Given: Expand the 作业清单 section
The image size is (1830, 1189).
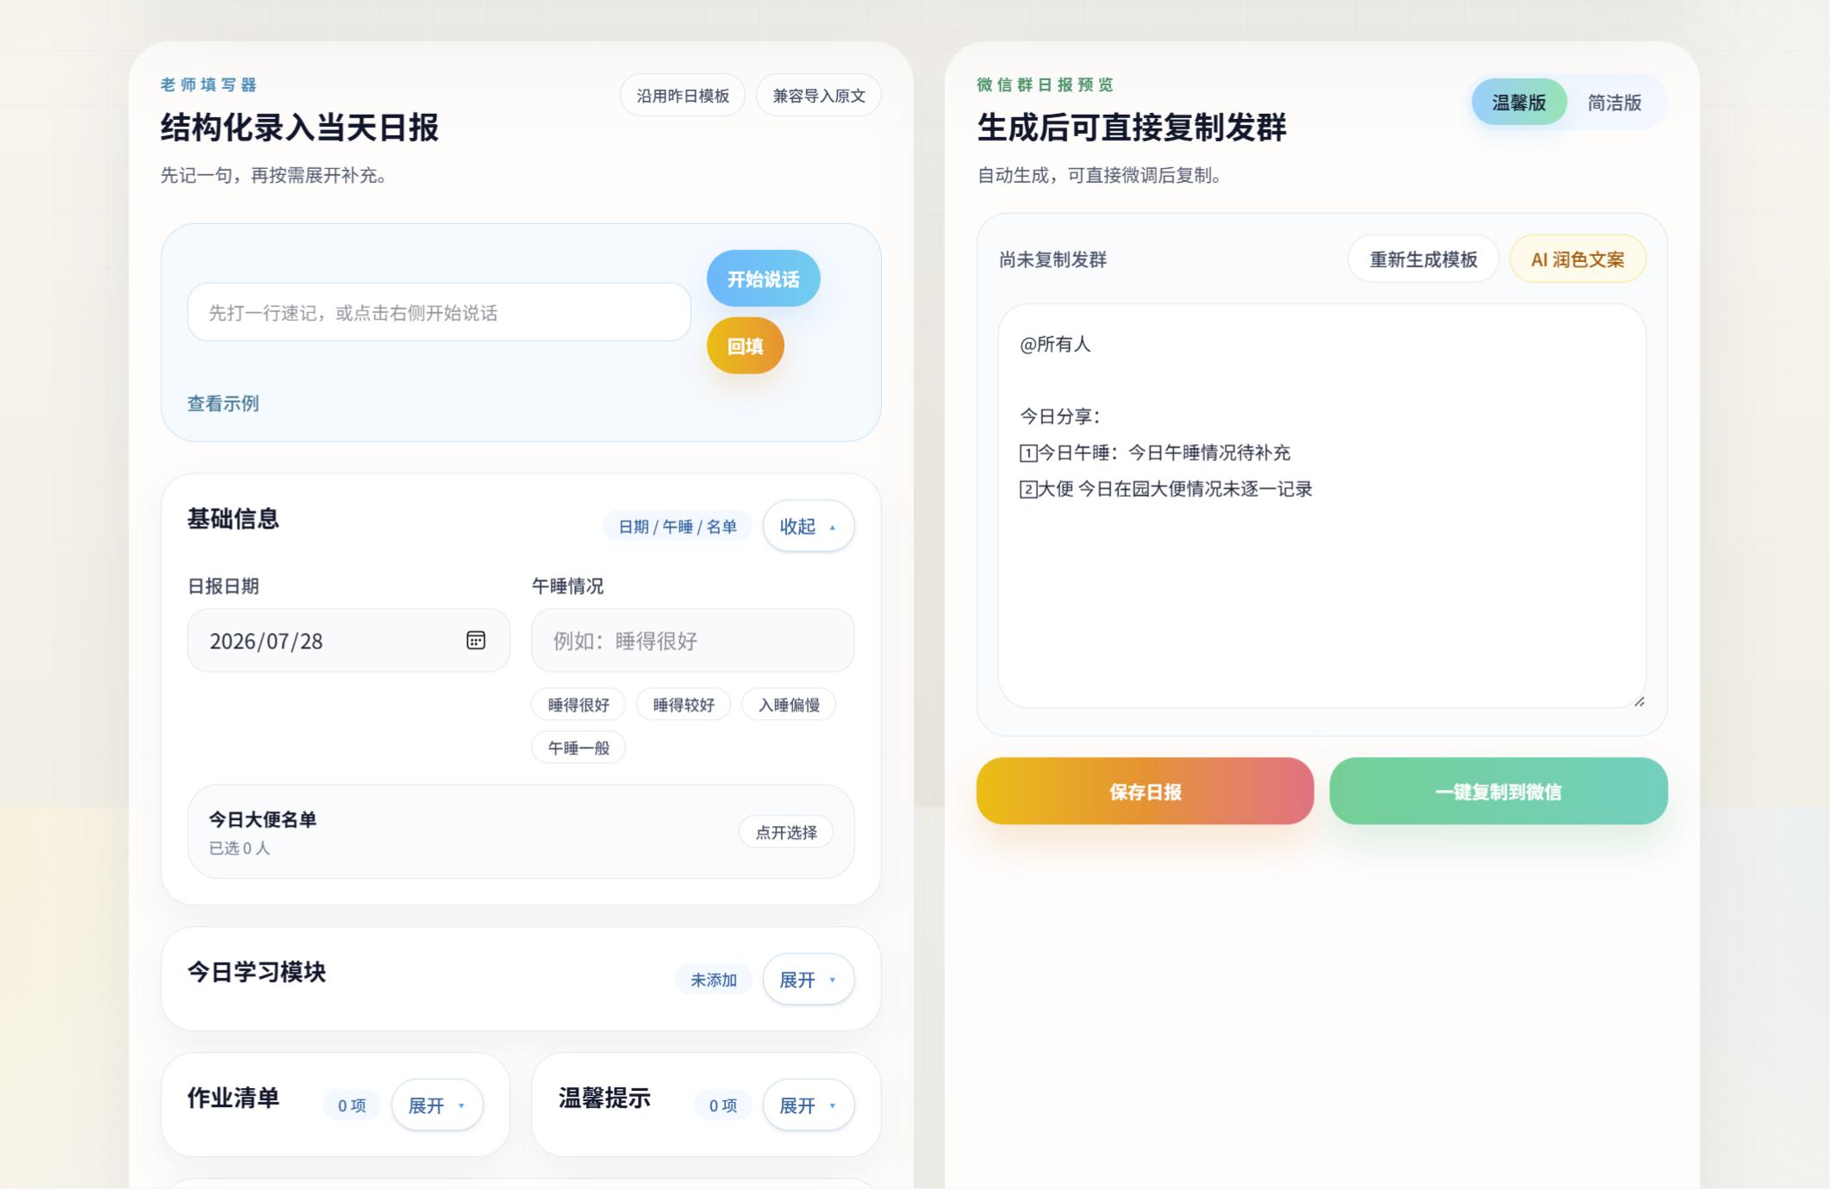Looking at the screenshot, I should 437,1105.
